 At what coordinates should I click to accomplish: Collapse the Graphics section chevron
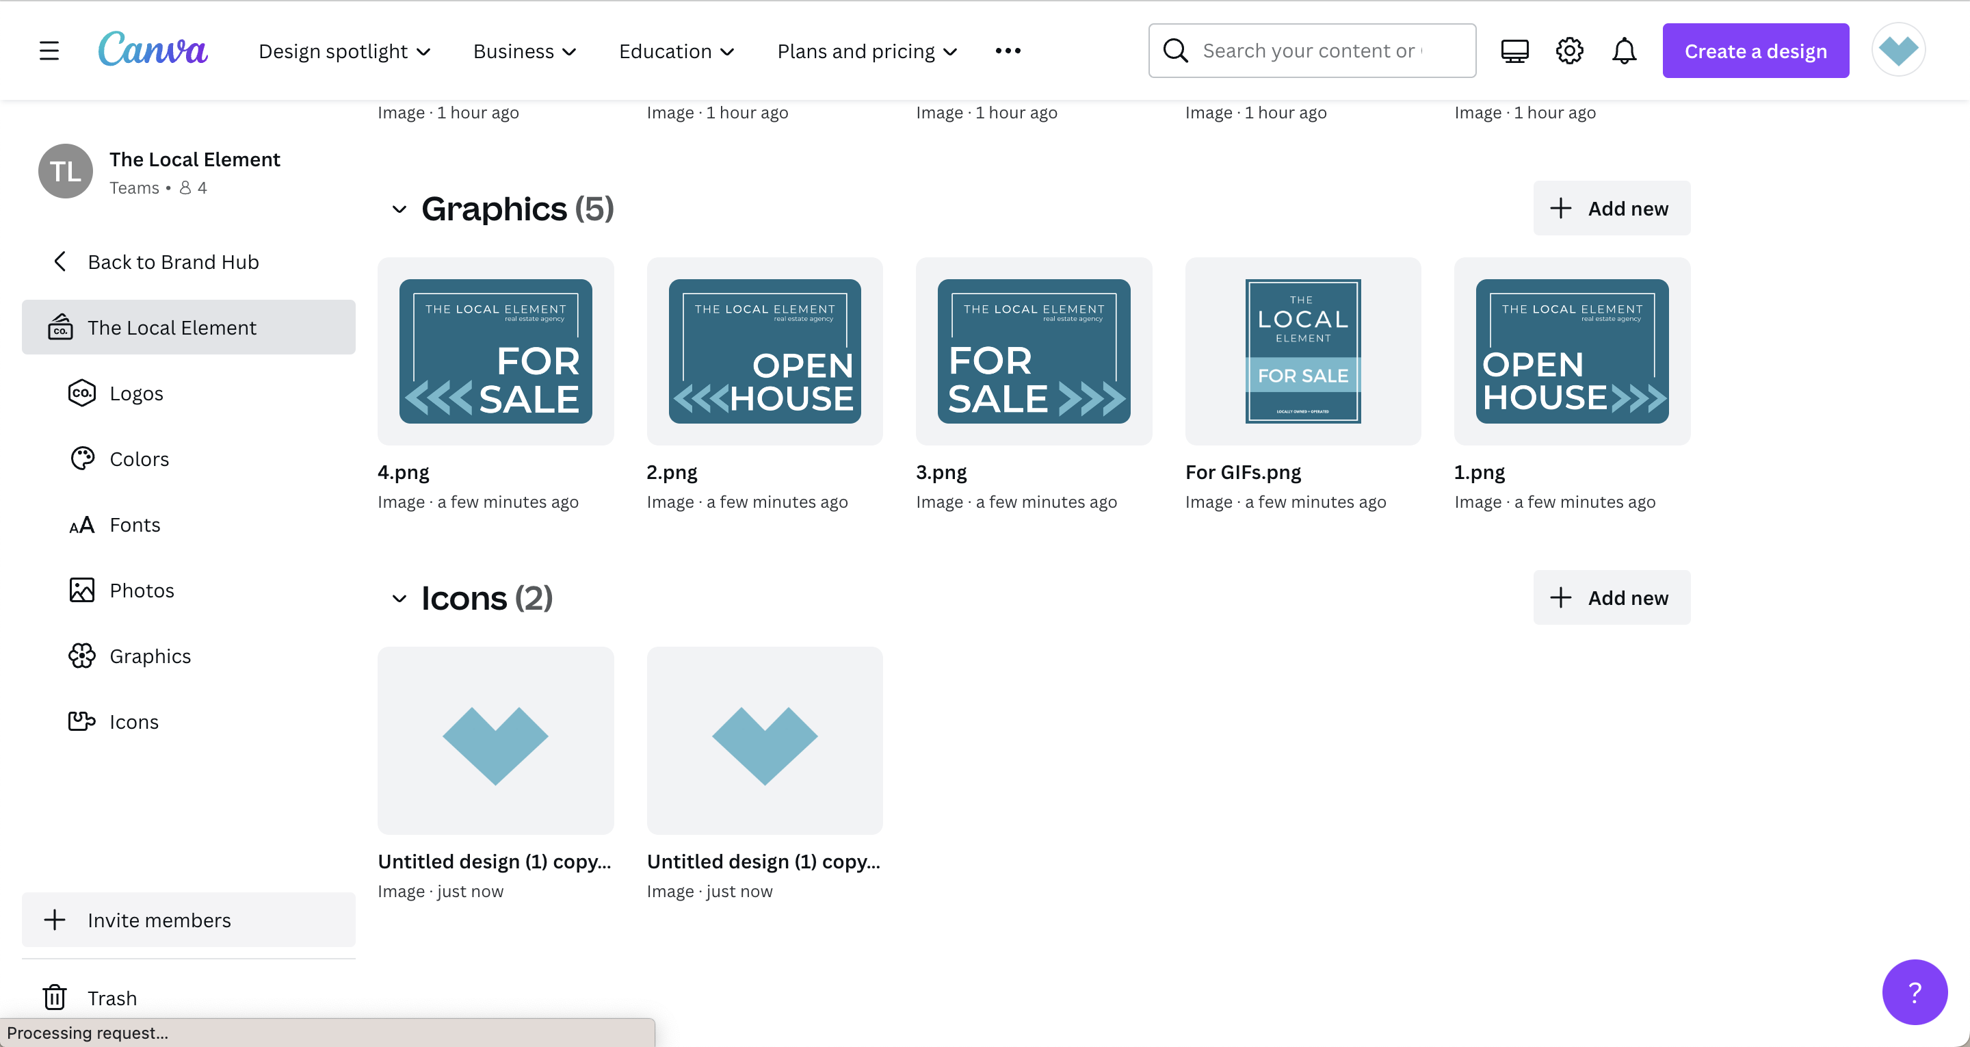(399, 209)
